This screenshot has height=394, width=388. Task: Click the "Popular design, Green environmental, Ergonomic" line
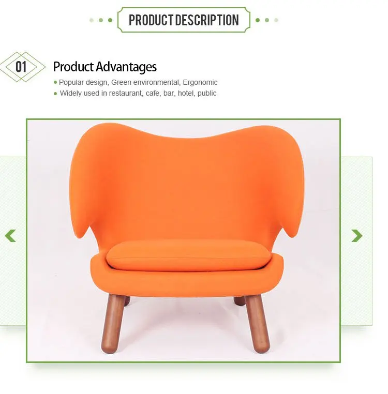point(138,82)
